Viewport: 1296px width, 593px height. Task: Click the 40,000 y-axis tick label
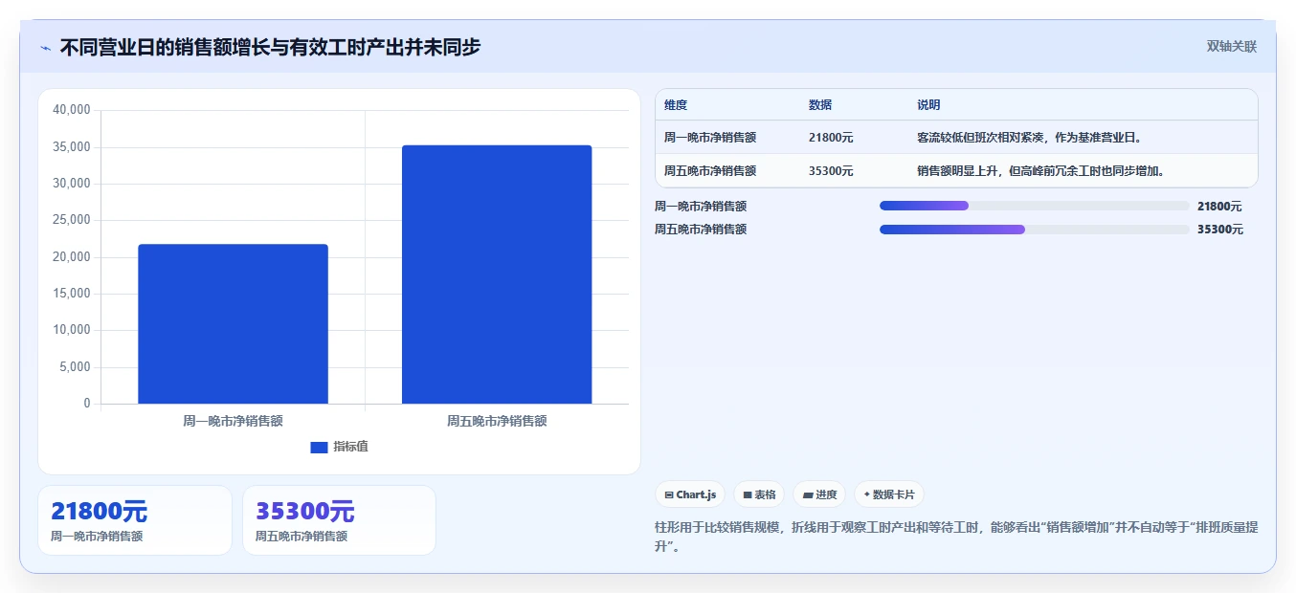pos(72,110)
